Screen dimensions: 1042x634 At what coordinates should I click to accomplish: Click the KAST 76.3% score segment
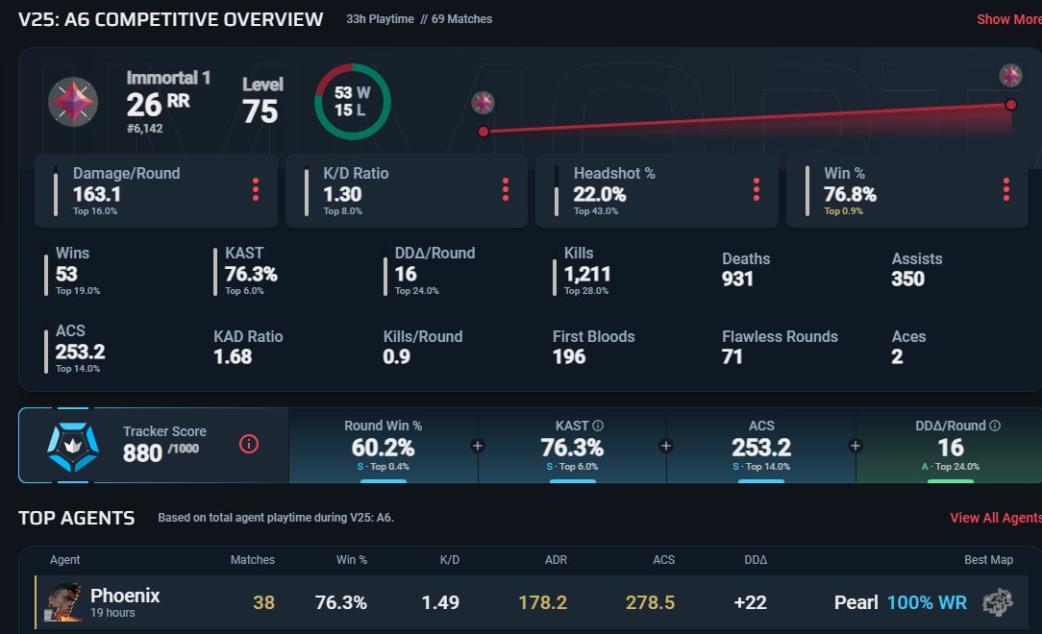(572, 446)
